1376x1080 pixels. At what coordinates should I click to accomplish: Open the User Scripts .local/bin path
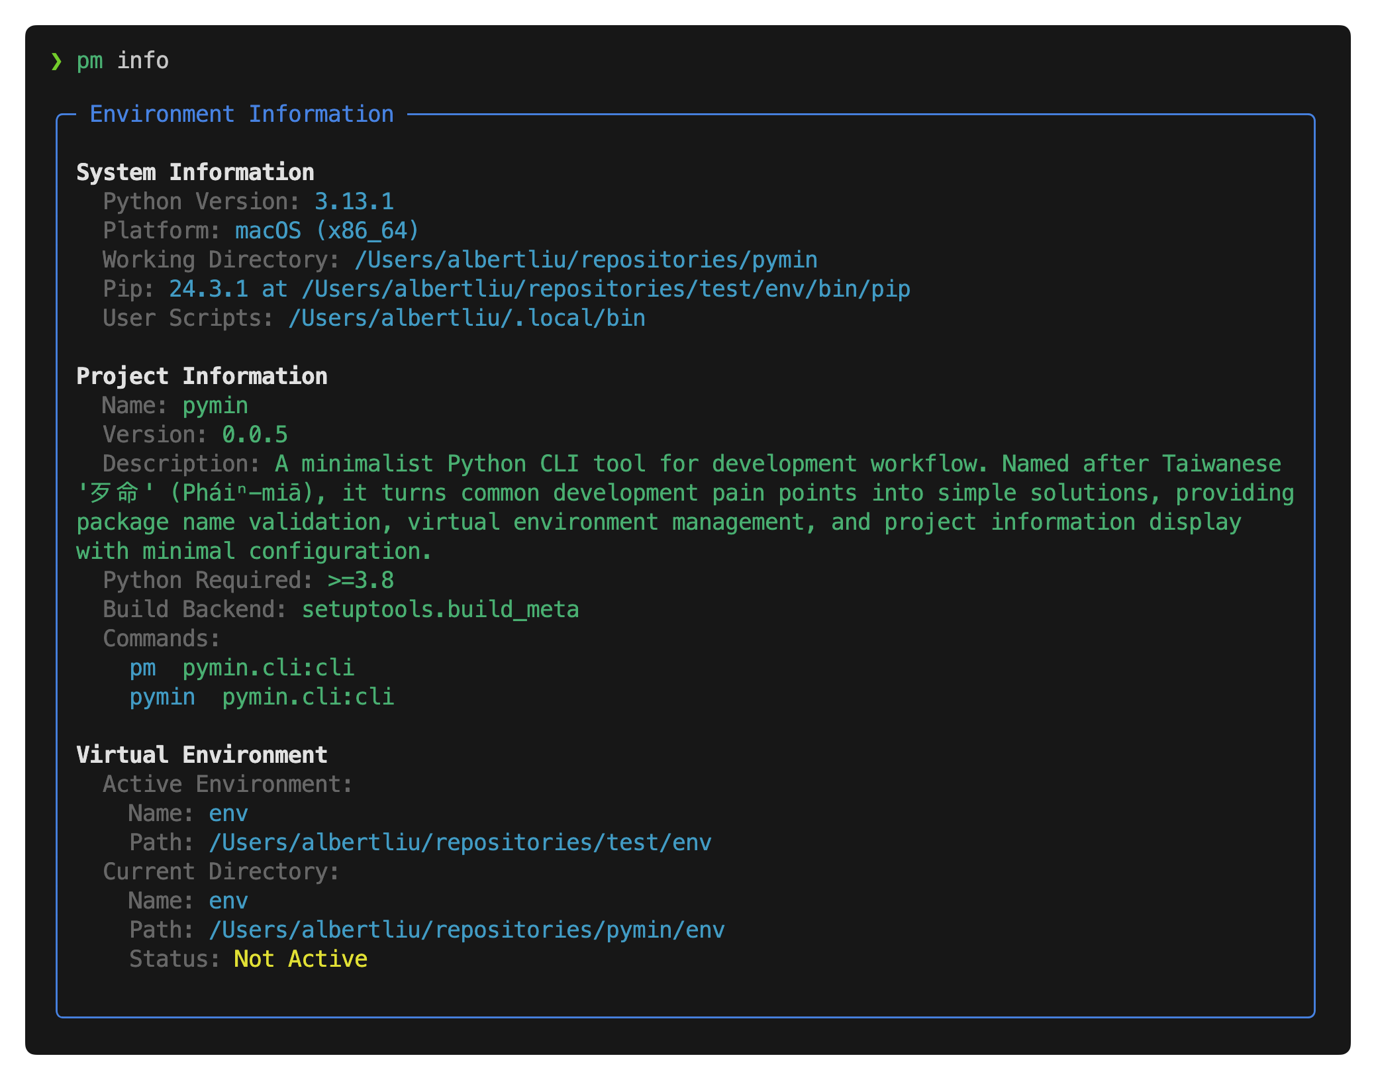467,319
